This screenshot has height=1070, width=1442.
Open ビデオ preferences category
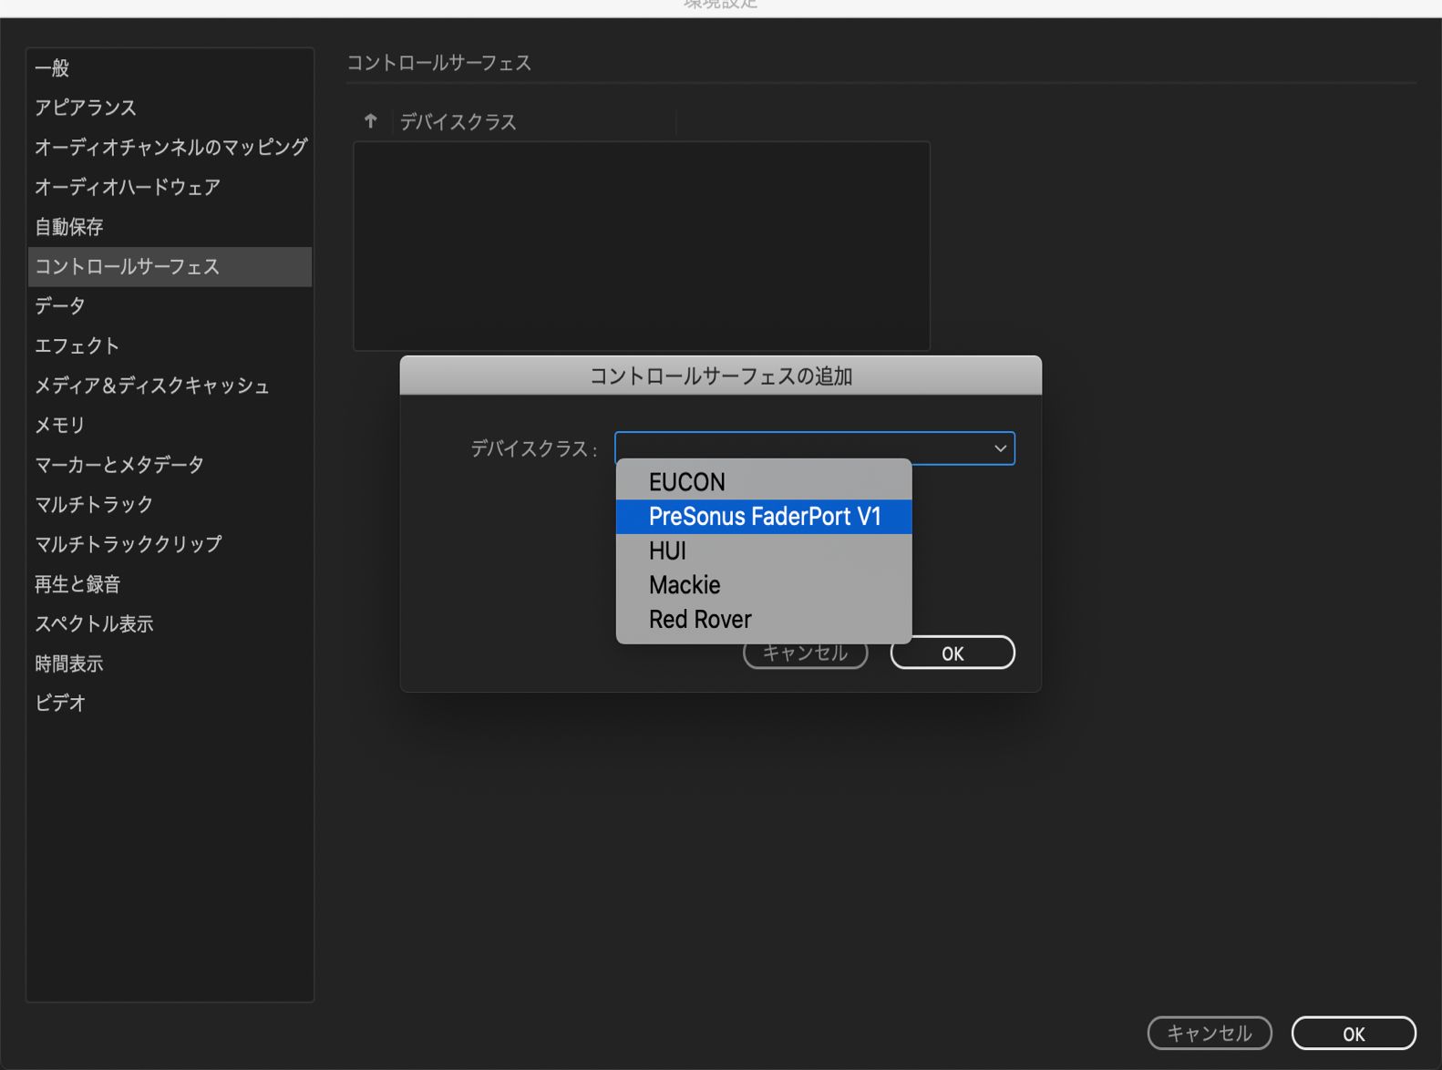point(170,704)
